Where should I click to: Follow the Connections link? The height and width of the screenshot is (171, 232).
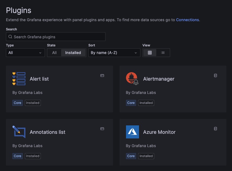187,20
